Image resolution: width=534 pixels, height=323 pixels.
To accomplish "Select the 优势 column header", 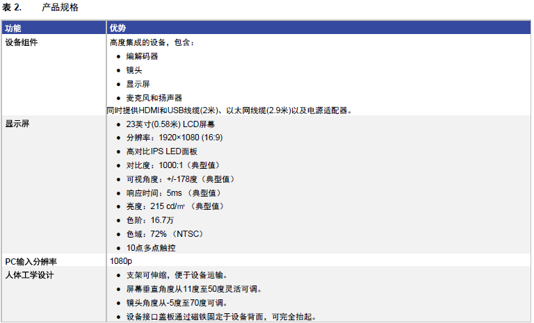I will point(118,28).
